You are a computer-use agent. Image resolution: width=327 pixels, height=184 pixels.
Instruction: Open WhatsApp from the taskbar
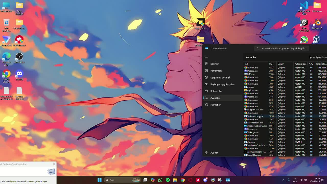pos(160,180)
